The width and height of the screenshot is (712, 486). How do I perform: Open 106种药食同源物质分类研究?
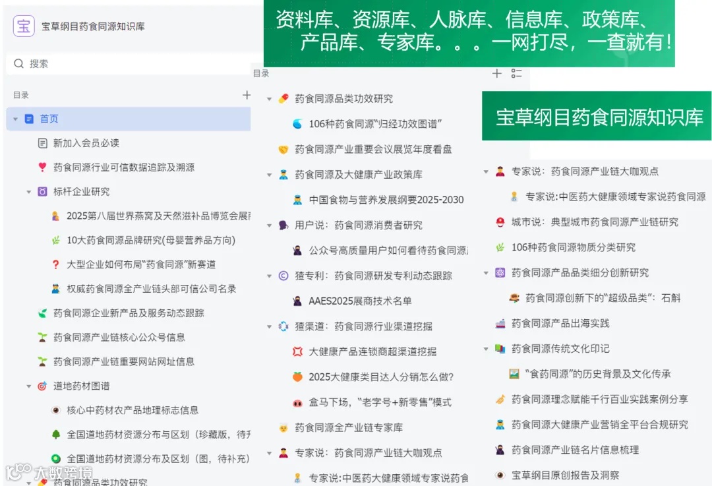[x=574, y=247]
